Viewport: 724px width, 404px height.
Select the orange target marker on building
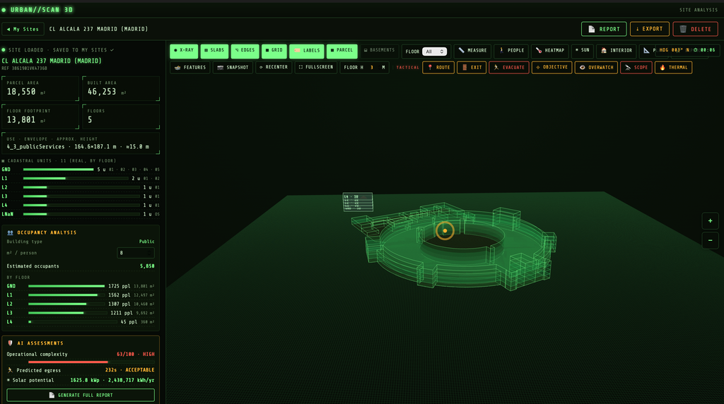click(445, 230)
